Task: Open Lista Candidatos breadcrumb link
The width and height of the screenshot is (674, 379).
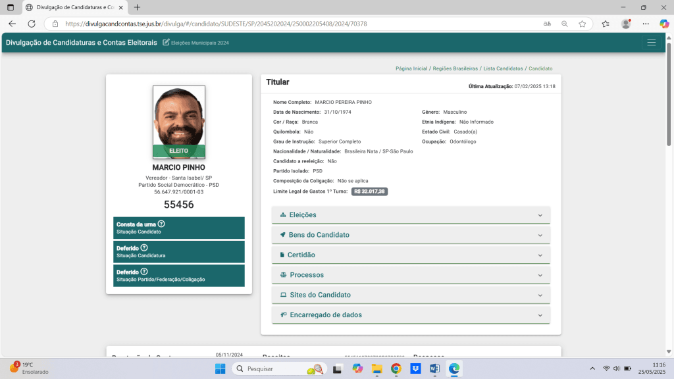Action: 503,68
